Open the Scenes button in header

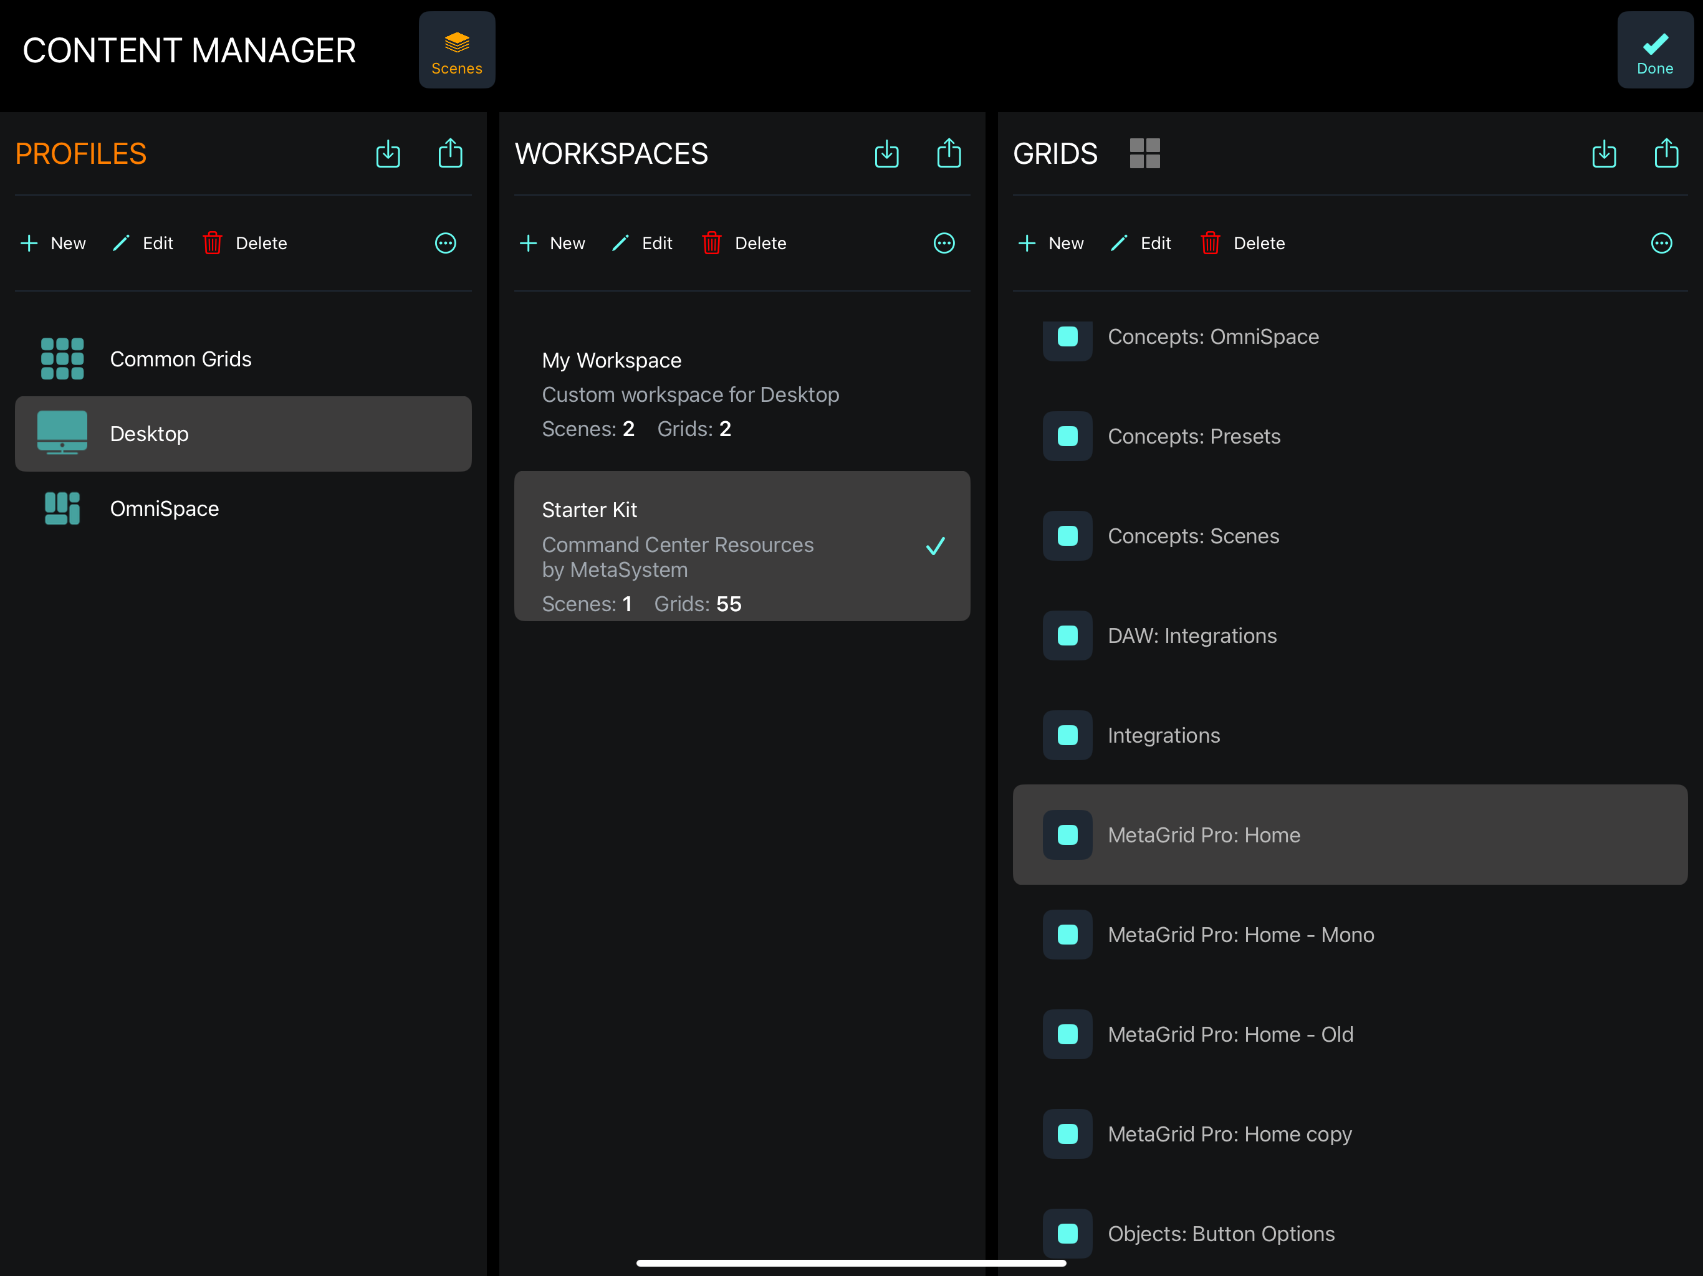[x=456, y=51]
